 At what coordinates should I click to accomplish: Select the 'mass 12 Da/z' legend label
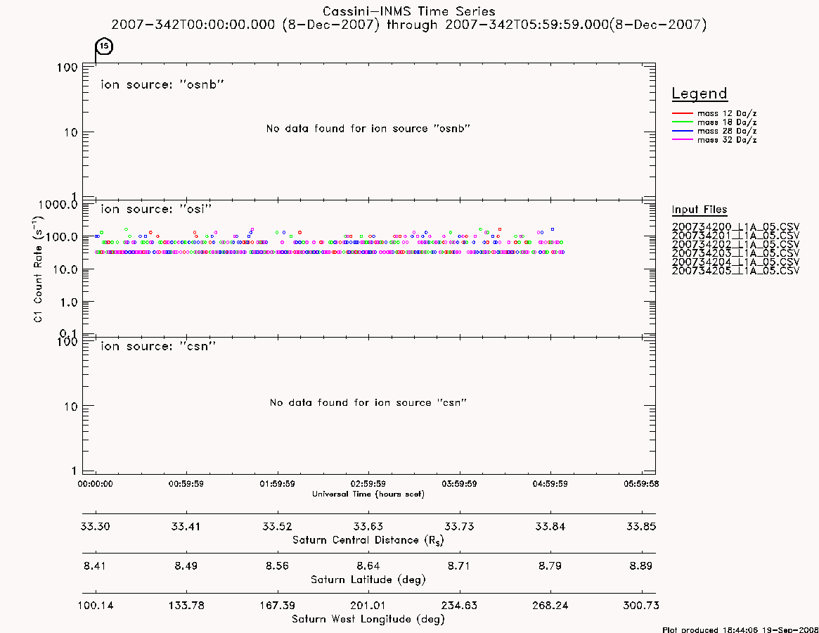point(727,113)
